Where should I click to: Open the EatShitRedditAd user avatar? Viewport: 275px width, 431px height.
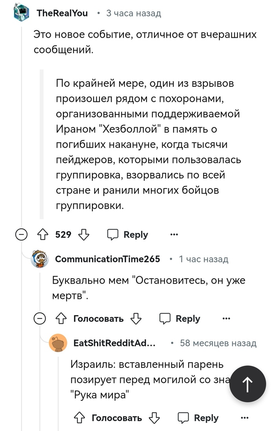[58, 343]
